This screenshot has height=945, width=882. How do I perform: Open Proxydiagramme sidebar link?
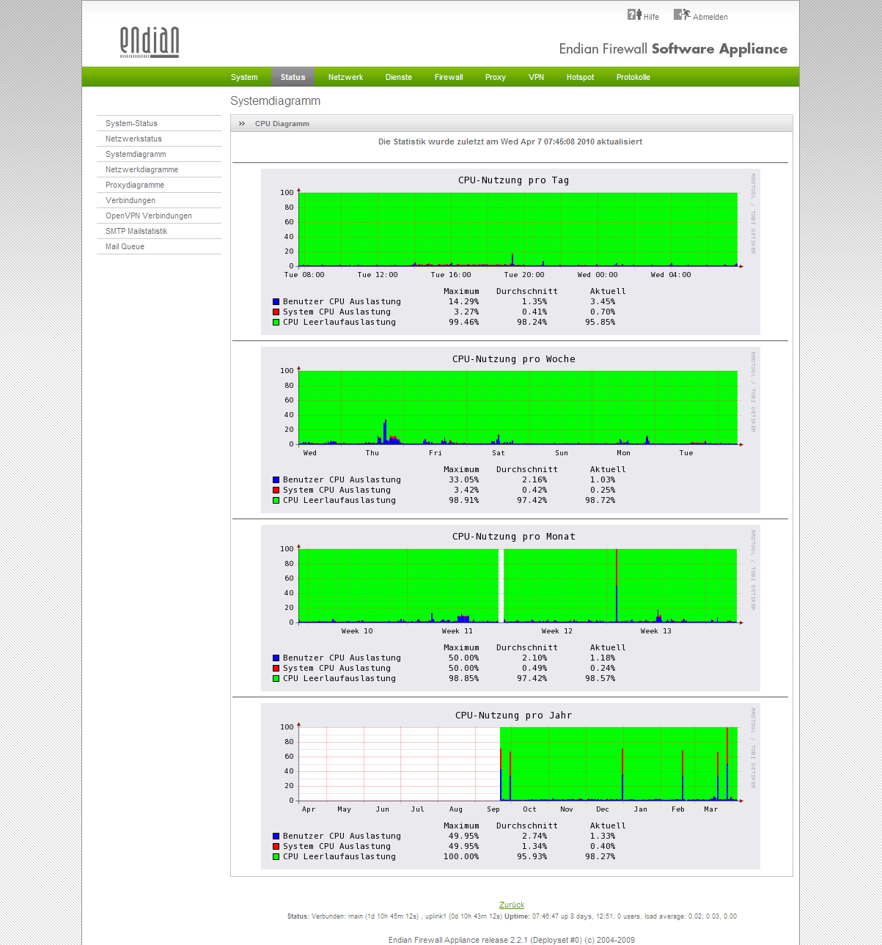[x=135, y=185]
